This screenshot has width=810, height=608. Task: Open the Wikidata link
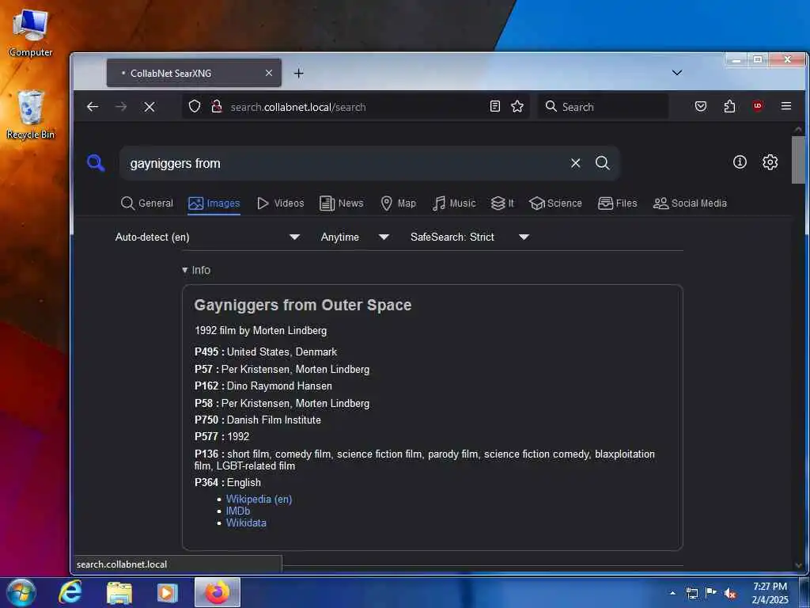(247, 522)
